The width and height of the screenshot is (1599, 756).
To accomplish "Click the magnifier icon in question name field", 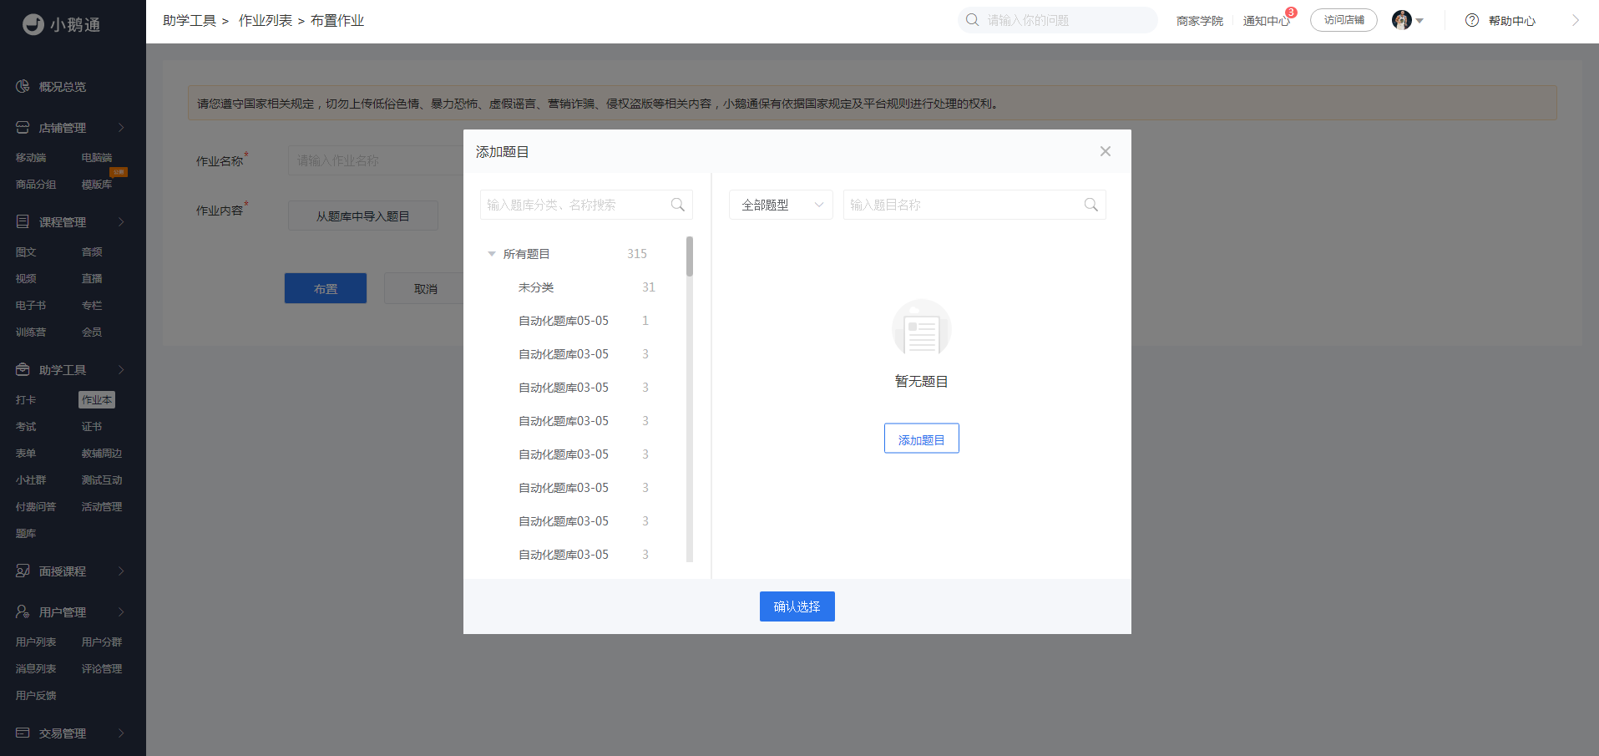I will pyautogui.click(x=1090, y=205).
